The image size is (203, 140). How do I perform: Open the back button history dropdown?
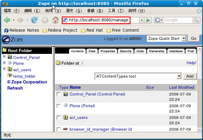click(14, 20)
